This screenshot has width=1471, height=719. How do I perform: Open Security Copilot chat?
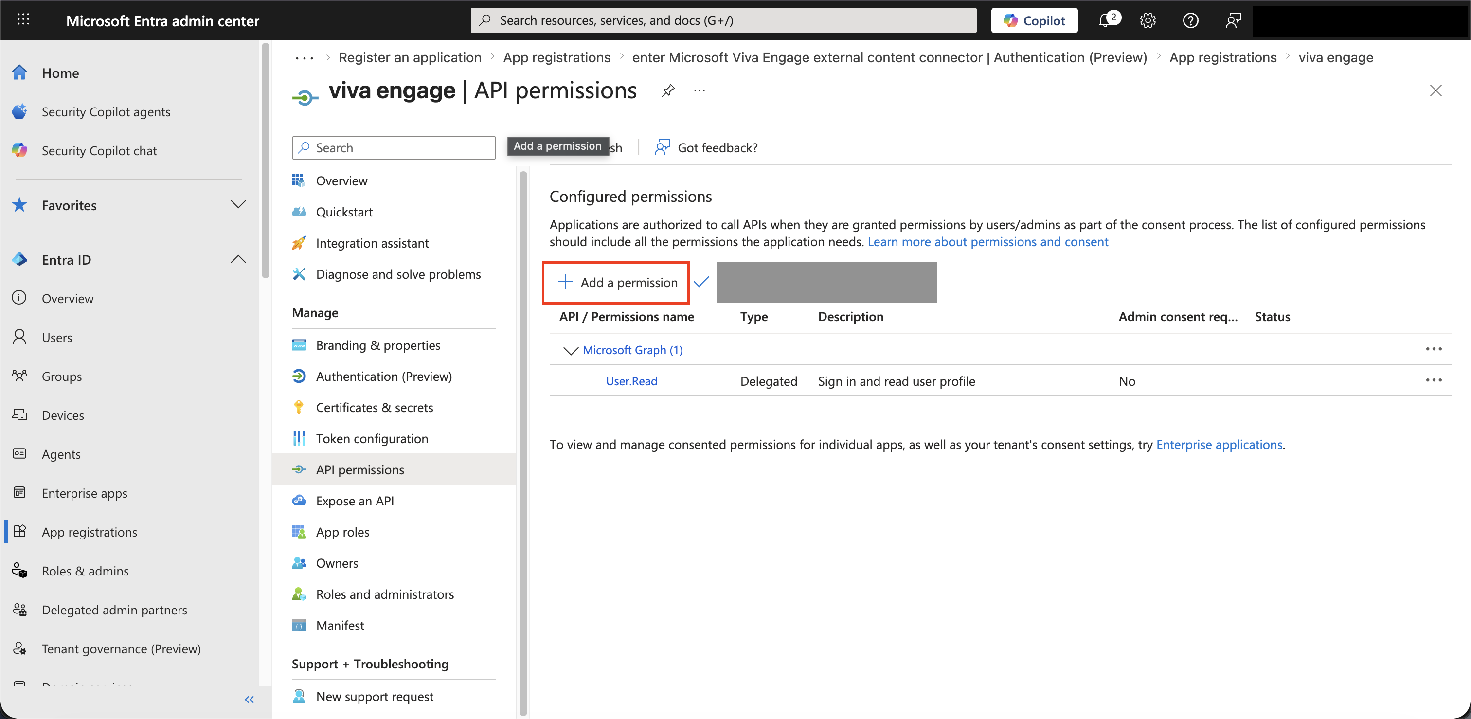click(99, 150)
